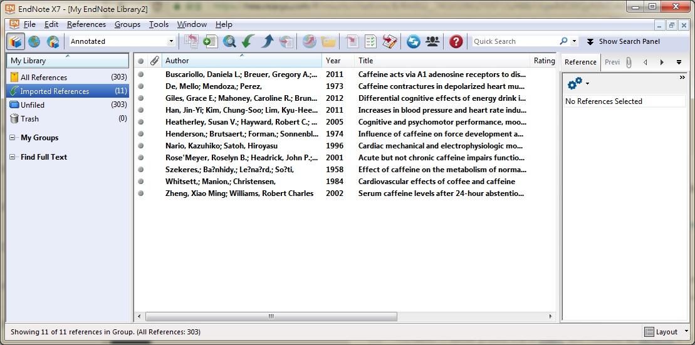Click the right arrow of horizontal scrollbar
The image size is (695, 345).
pyautogui.click(x=550, y=317)
